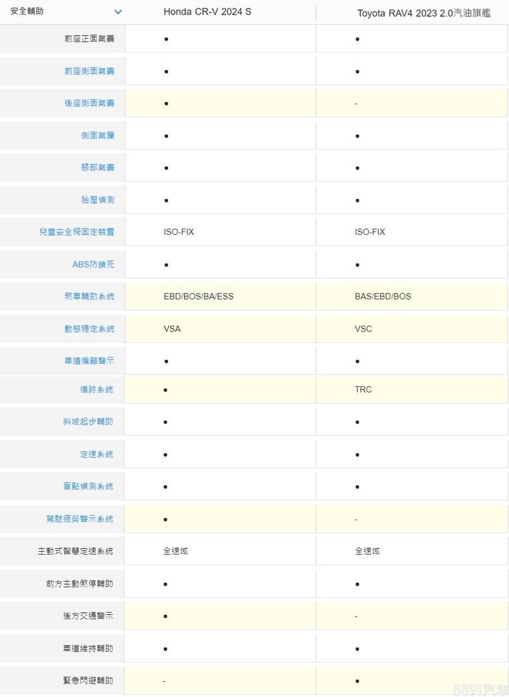Click the Toyota RAV4 2023 2.0汽油旗艦 header
The width and height of the screenshot is (509, 697).
coord(424,13)
